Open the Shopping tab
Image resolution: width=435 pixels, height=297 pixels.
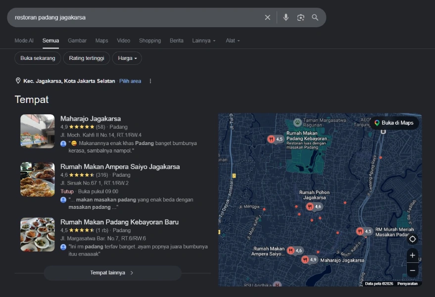pyautogui.click(x=150, y=41)
